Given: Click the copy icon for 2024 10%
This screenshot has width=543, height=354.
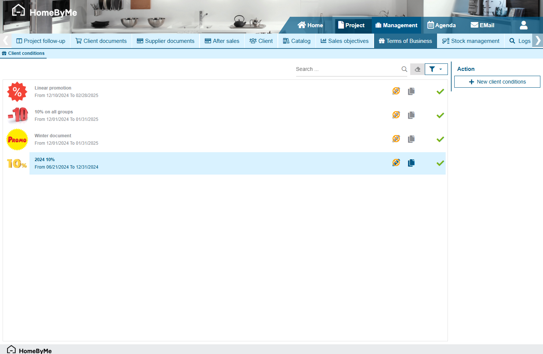Looking at the screenshot, I should (x=411, y=163).
